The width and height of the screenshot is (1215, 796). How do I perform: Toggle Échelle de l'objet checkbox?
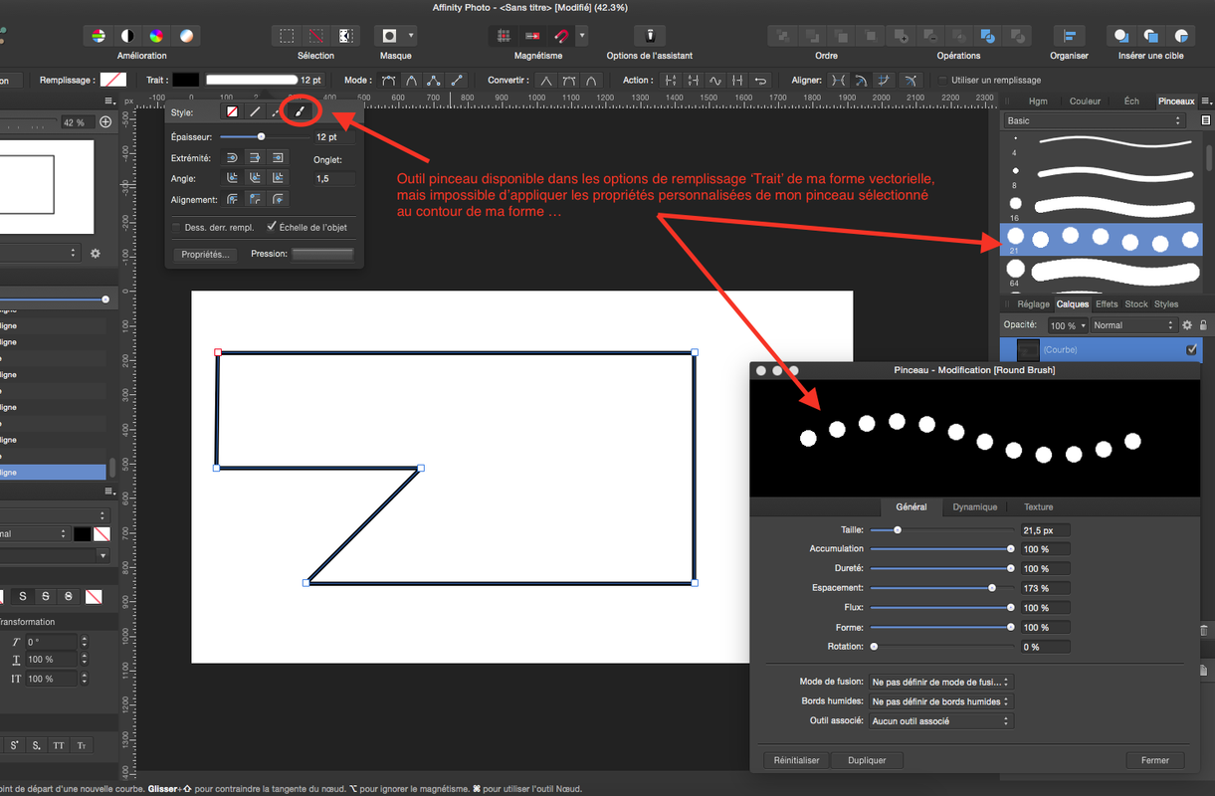pyautogui.click(x=272, y=227)
